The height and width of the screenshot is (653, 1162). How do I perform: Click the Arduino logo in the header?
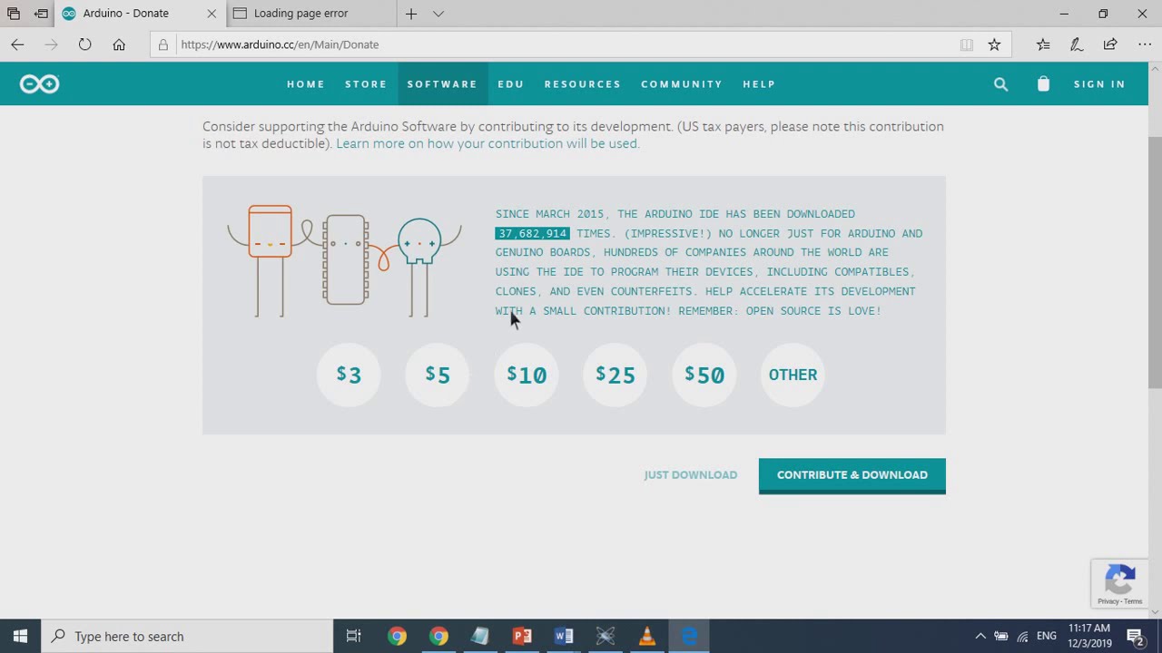tap(39, 84)
